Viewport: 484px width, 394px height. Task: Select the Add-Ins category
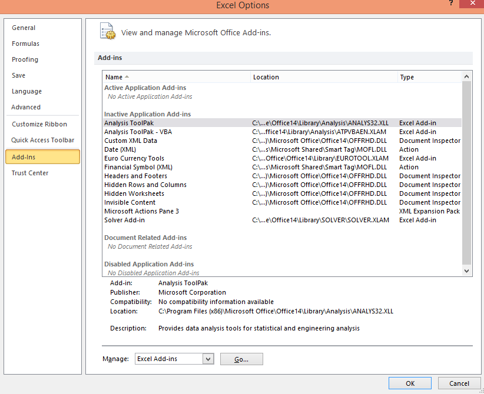click(x=42, y=156)
